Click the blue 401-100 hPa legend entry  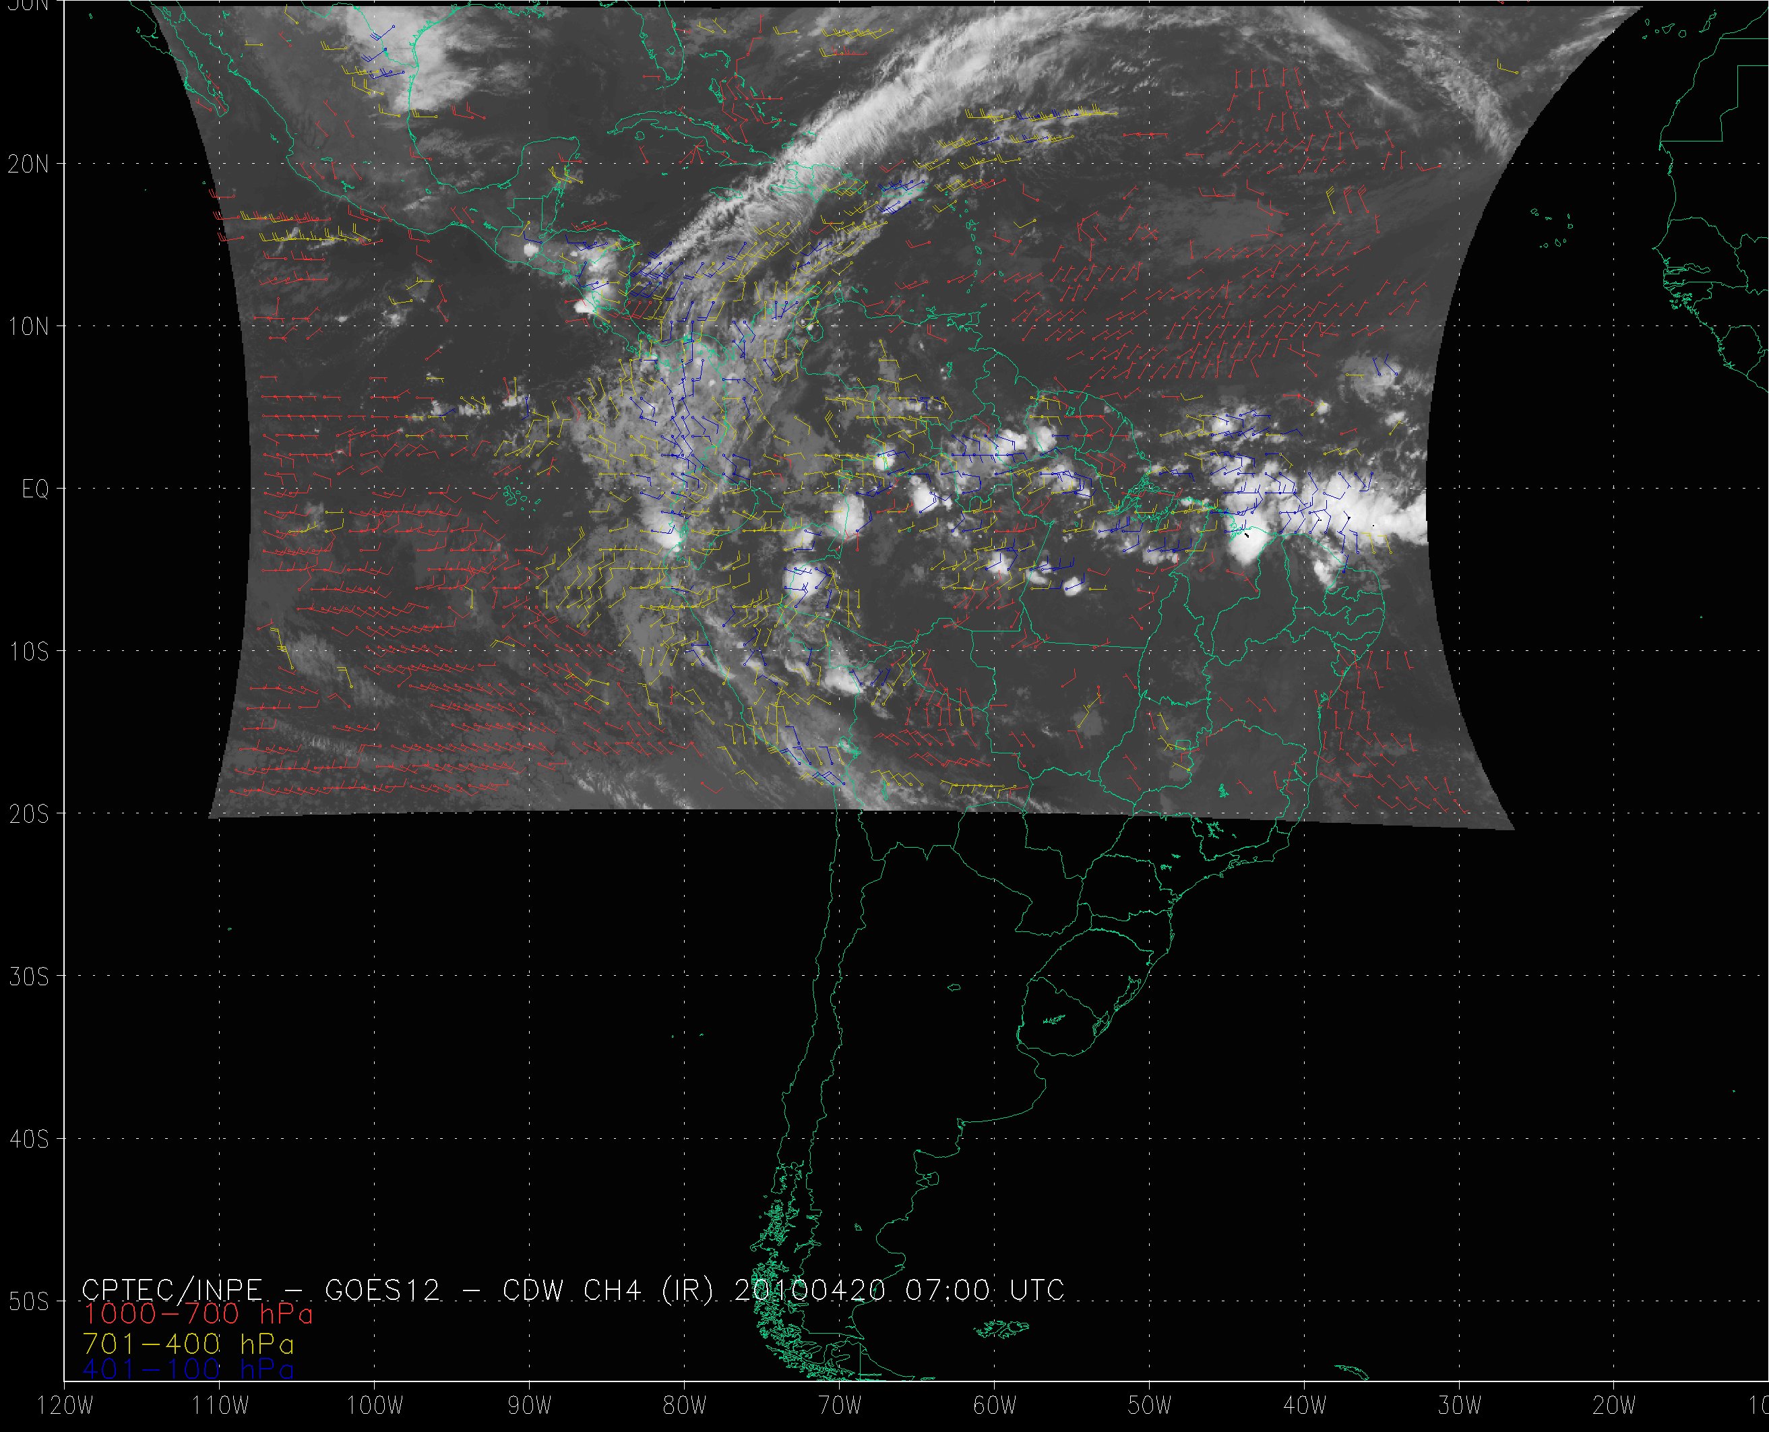pyautogui.click(x=189, y=1370)
